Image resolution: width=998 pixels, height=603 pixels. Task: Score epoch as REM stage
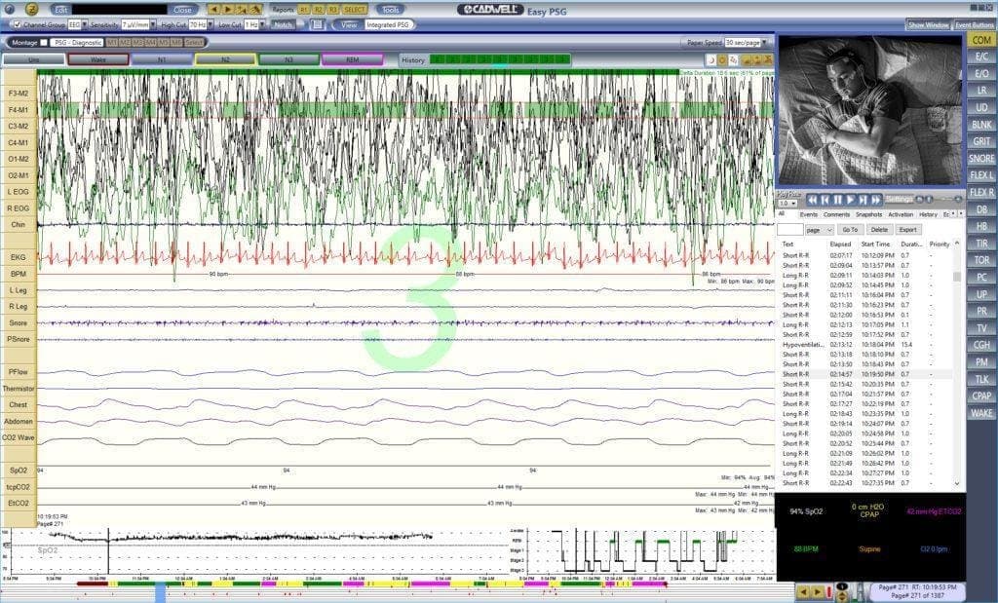(352, 59)
